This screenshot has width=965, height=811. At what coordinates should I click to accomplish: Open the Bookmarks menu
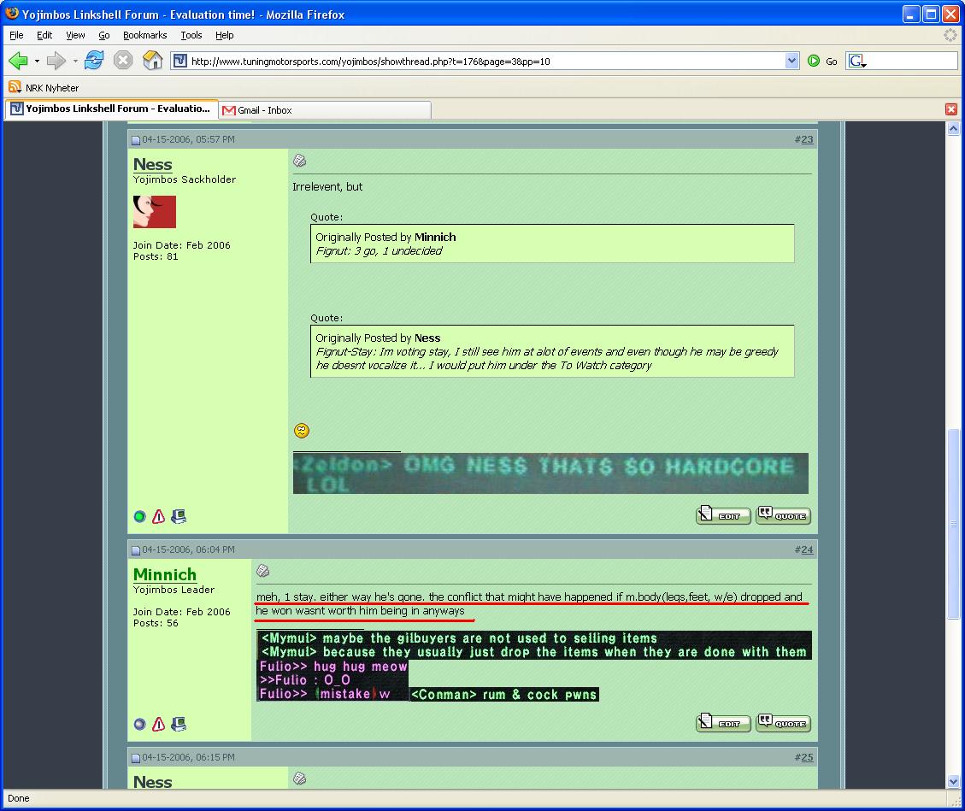(144, 35)
